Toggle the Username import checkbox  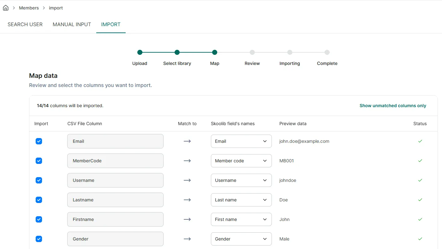point(39,180)
